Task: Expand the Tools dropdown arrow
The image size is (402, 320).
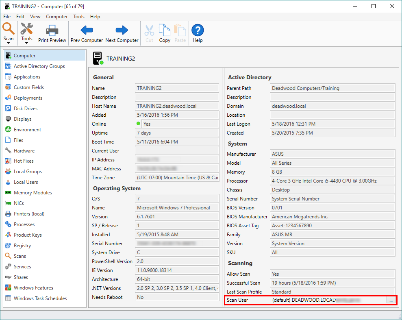Action: pos(27,43)
